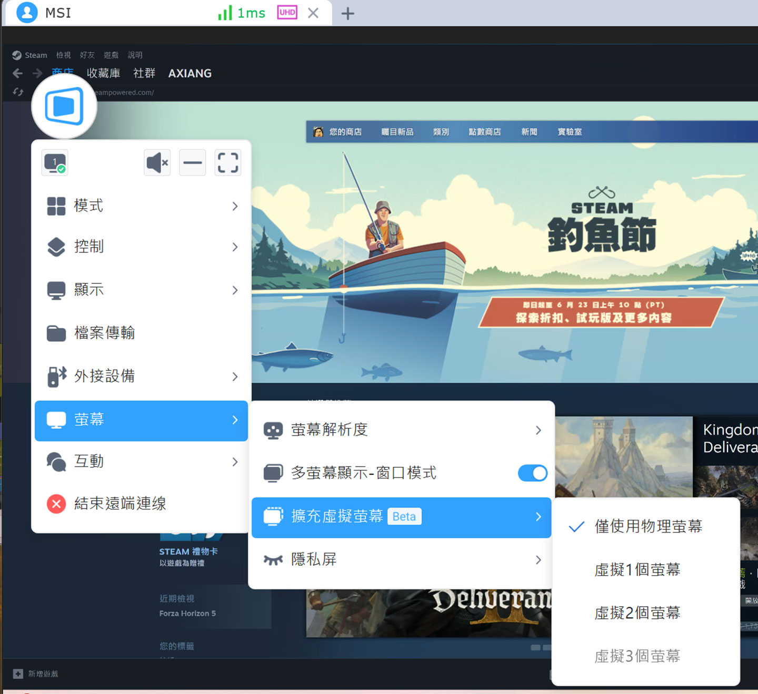The height and width of the screenshot is (694, 758).
Task: Open 新聞 store nav item
Action: click(530, 132)
